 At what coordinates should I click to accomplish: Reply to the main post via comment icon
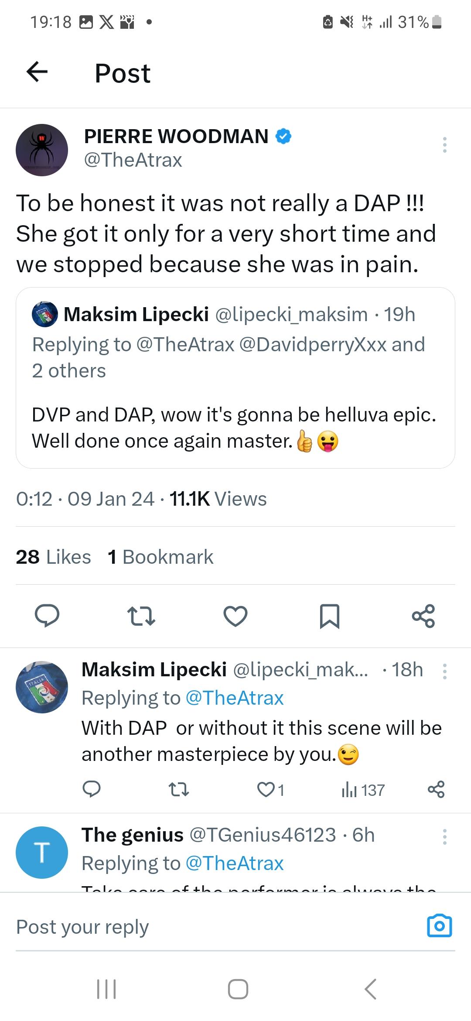click(47, 616)
